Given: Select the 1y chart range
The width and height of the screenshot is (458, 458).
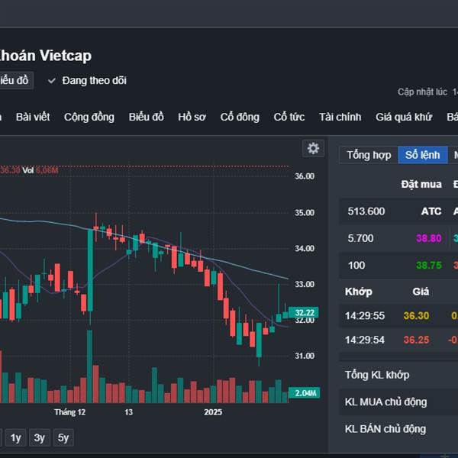Looking at the screenshot, I should click(x=15, y=437).
